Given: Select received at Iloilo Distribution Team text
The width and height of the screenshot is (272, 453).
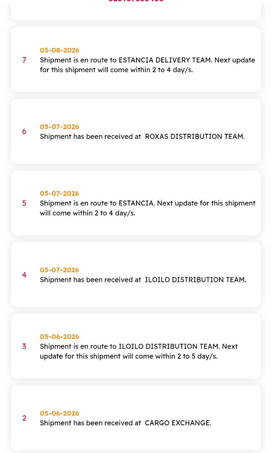Looking at the screenshot, I should [x=143, y=280].
